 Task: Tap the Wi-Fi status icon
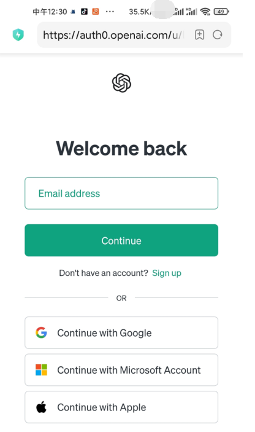click(205, 12)
